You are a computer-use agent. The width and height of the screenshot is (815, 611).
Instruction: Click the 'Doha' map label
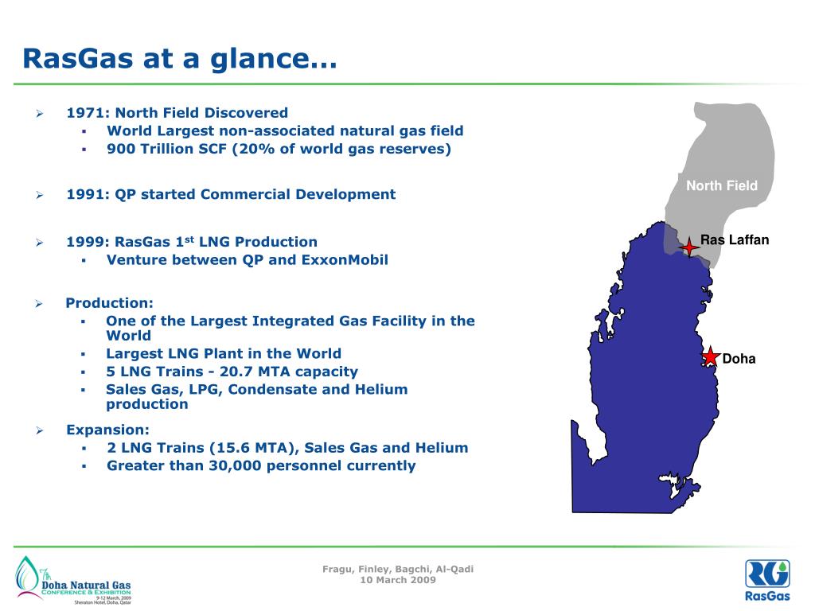(x=739, y=359)
